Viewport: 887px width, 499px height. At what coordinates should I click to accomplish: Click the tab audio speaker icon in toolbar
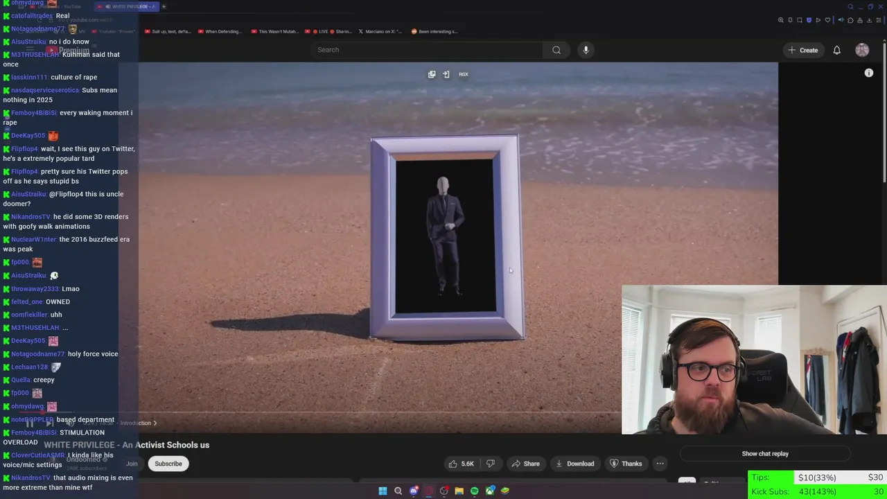(x=841, y=20)
